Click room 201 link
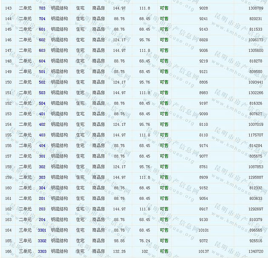Screen dimensions: 268x258 (x=42, y=198)
